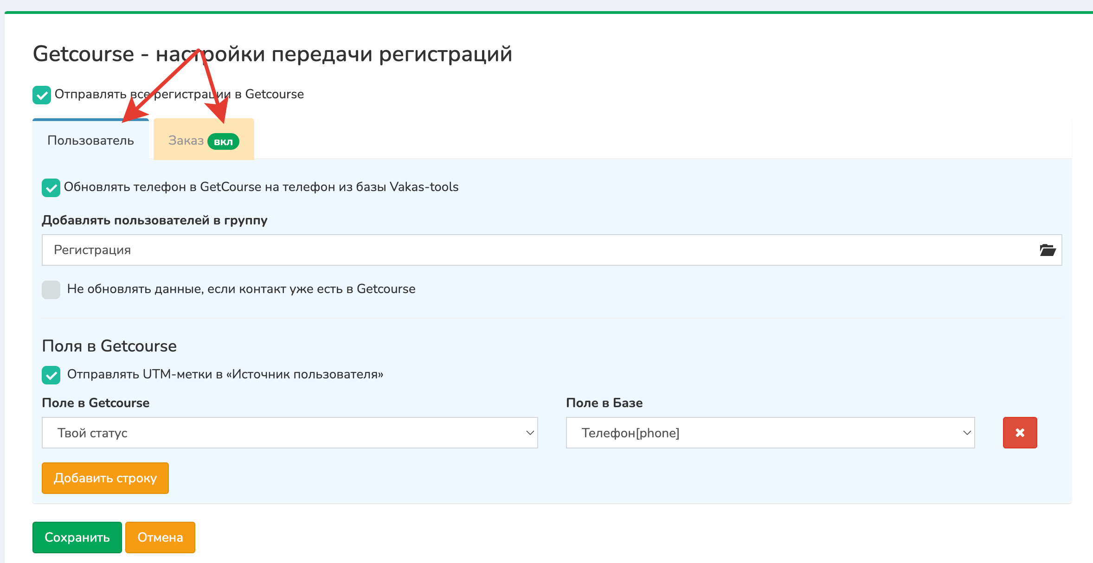Uncheck 'Отправлять все регистрации в Getcourse'
This screenshot has height=563, width=1093.
click(42, 95)
